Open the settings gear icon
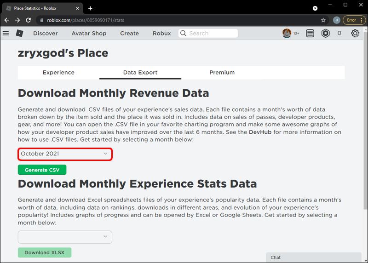This screenshot has width=368, height=263. [x=355, y=33]
